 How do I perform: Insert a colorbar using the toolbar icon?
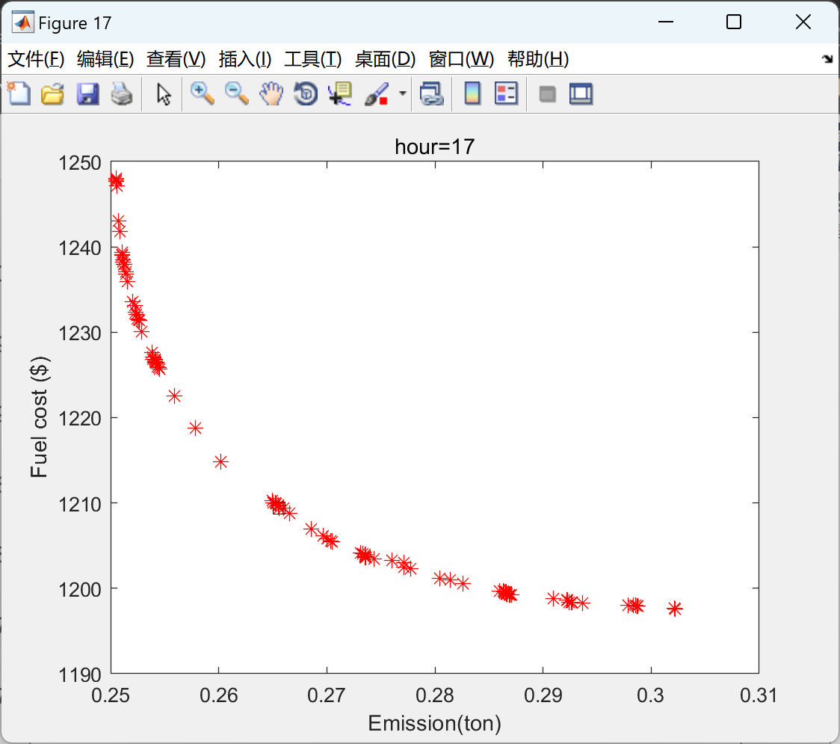click(472, 93)
